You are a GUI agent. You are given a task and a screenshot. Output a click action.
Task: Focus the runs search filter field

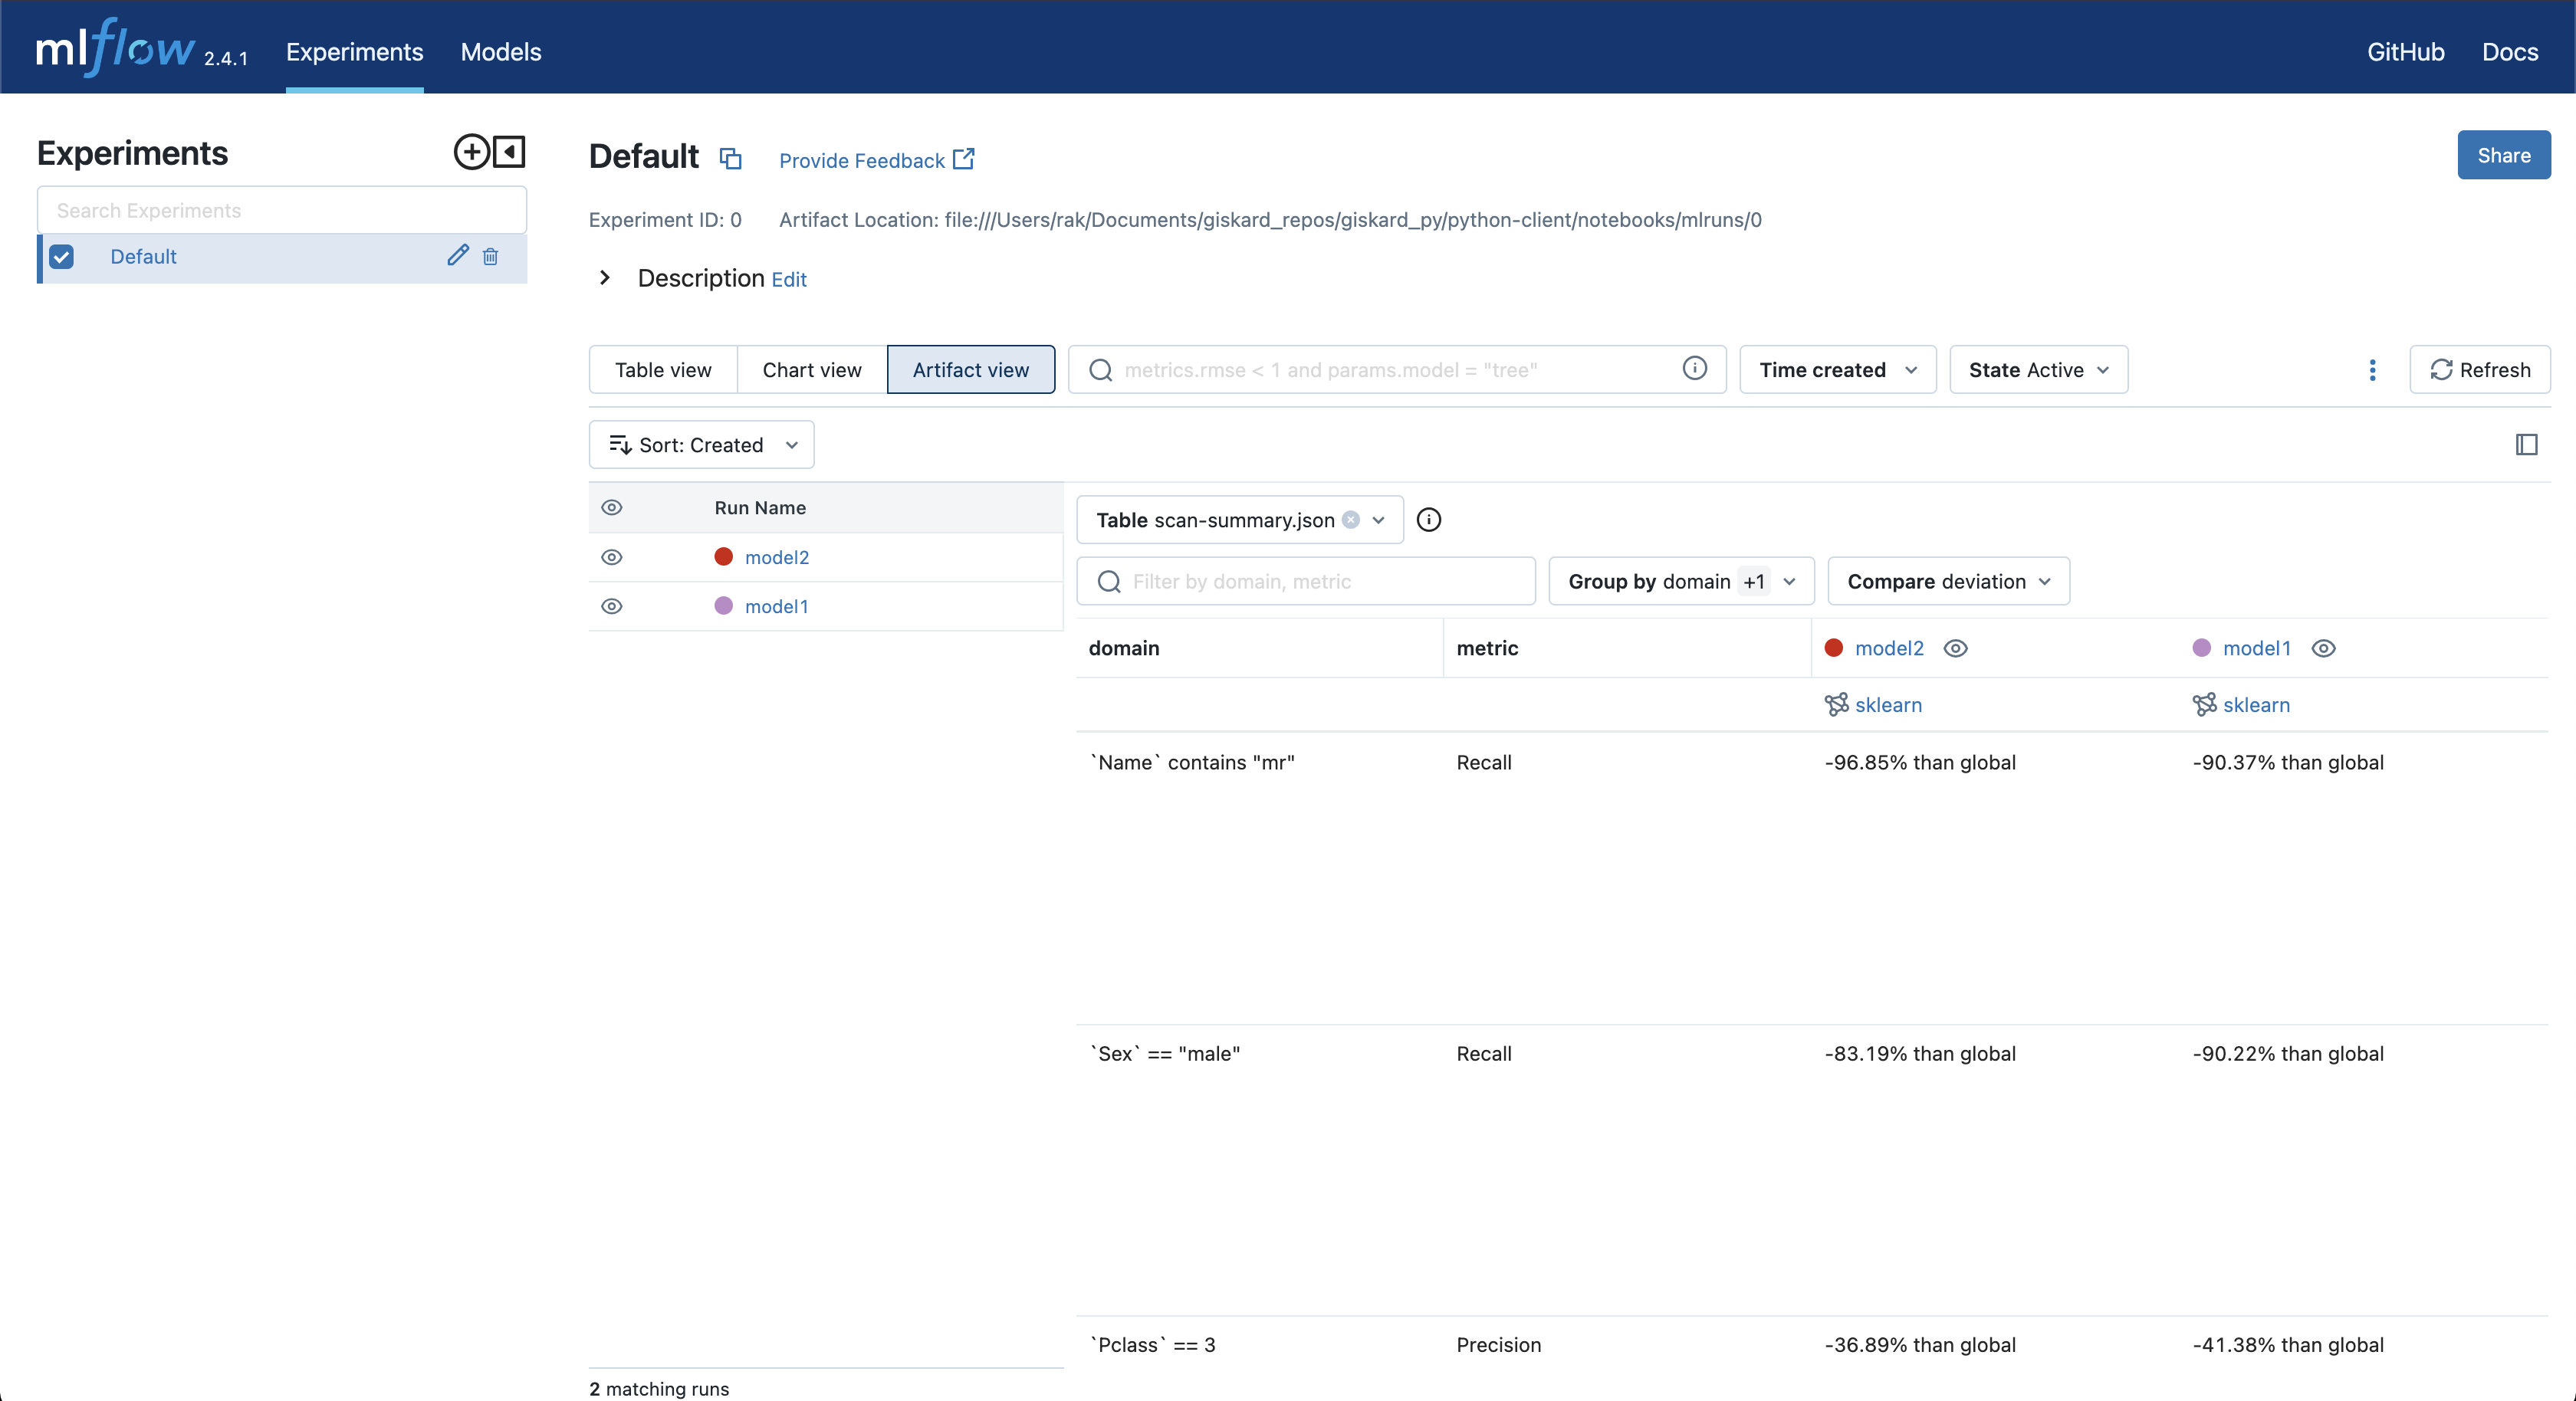pyautogui.click(x=1398, y=370)
